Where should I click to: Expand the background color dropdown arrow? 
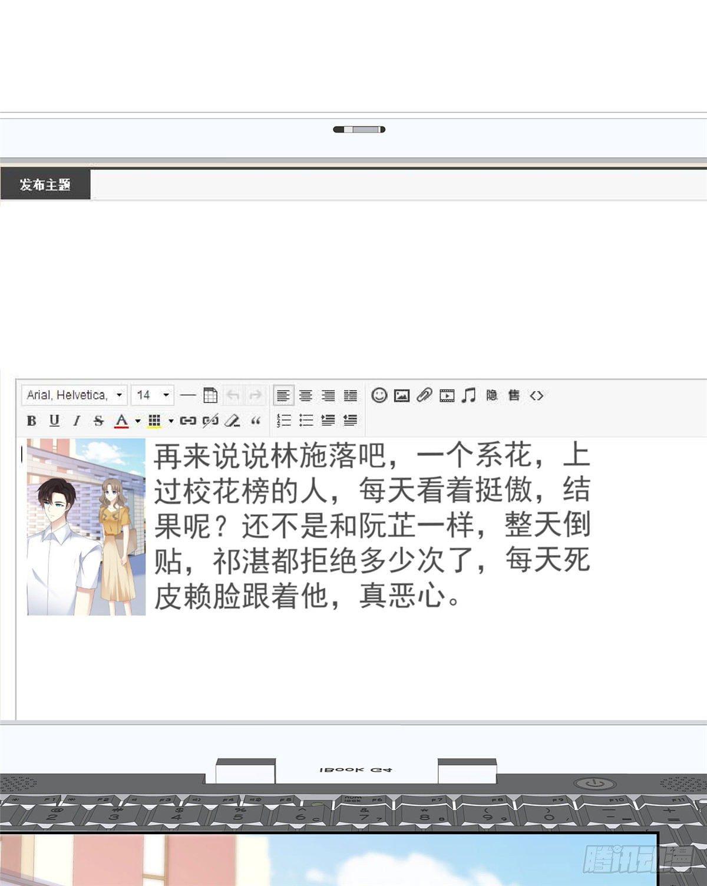coord(171,421)
